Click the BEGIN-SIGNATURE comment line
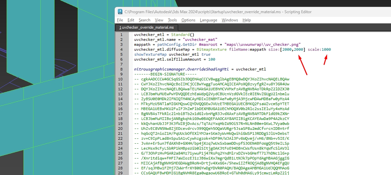 [165, 74]
